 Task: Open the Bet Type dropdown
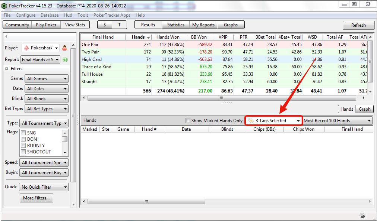click(x=47, y=109)
